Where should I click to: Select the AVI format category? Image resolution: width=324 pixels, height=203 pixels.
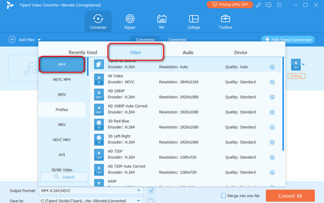pyautogui.click(x=62, y=155)
